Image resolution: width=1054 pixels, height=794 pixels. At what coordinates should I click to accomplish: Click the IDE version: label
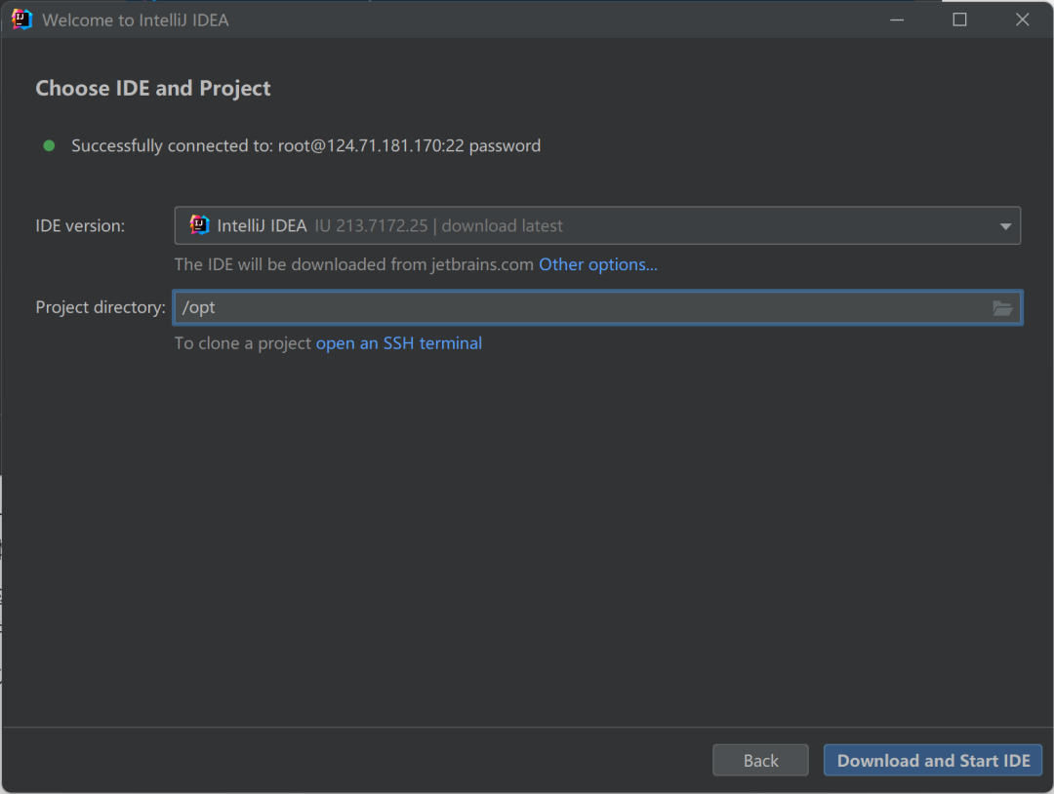pyautogui.click(x=80, y=225)
